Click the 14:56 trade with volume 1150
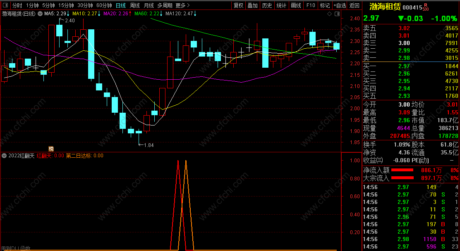This screenshot has width=460, height=251. (x=411, y=239)
